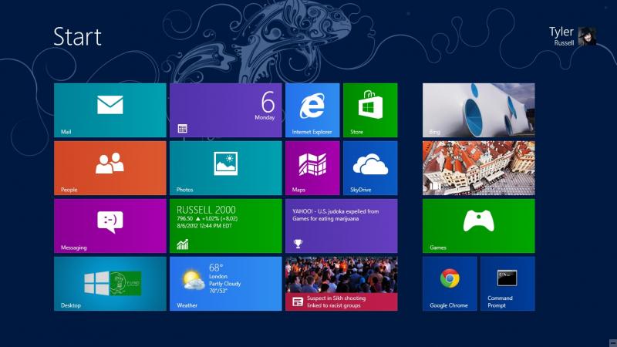Open the Mail tile
Screen dimensions: 617x347
coord(110,110)
